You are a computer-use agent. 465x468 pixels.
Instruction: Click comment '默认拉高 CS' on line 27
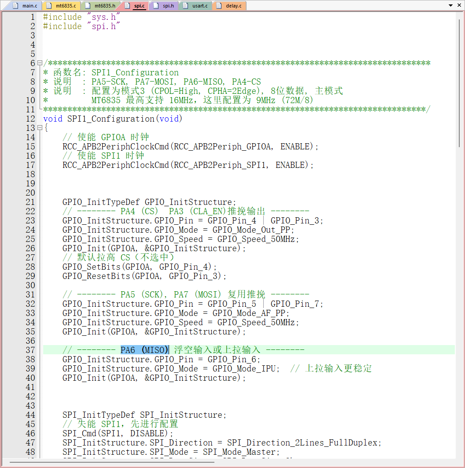tap(104, 258)
